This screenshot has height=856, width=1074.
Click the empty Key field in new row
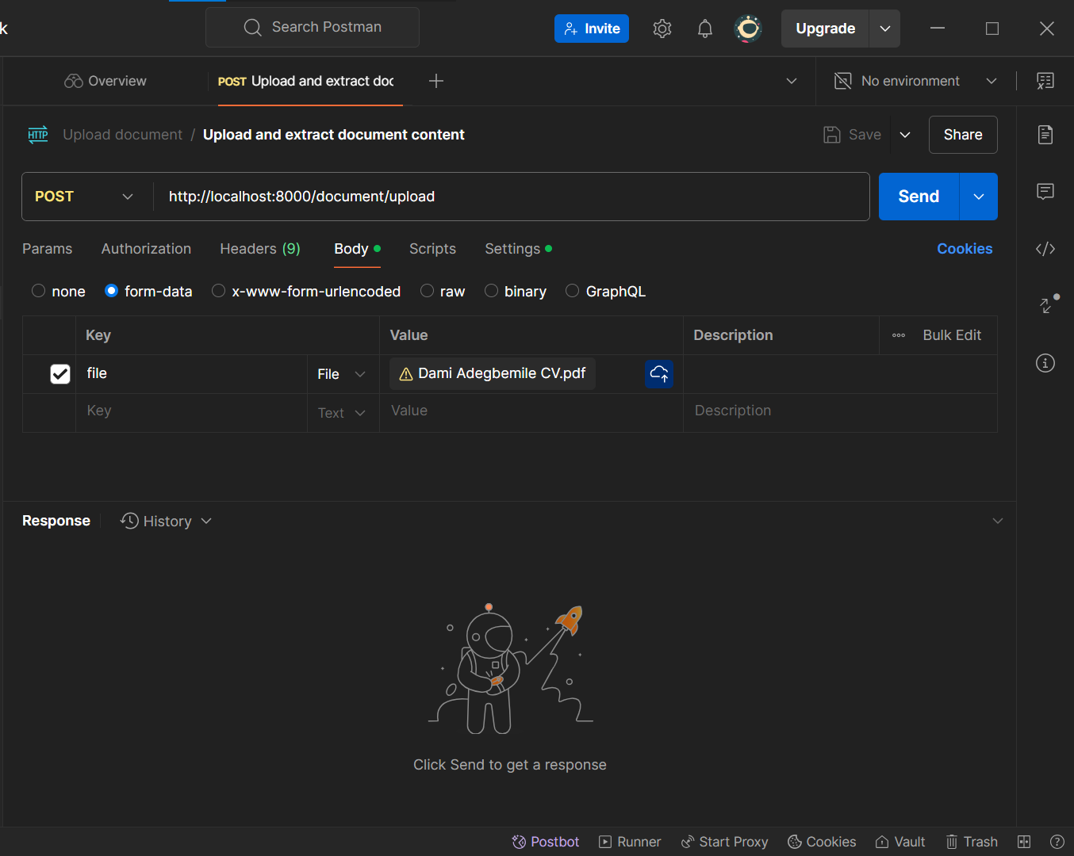(191, 411)
